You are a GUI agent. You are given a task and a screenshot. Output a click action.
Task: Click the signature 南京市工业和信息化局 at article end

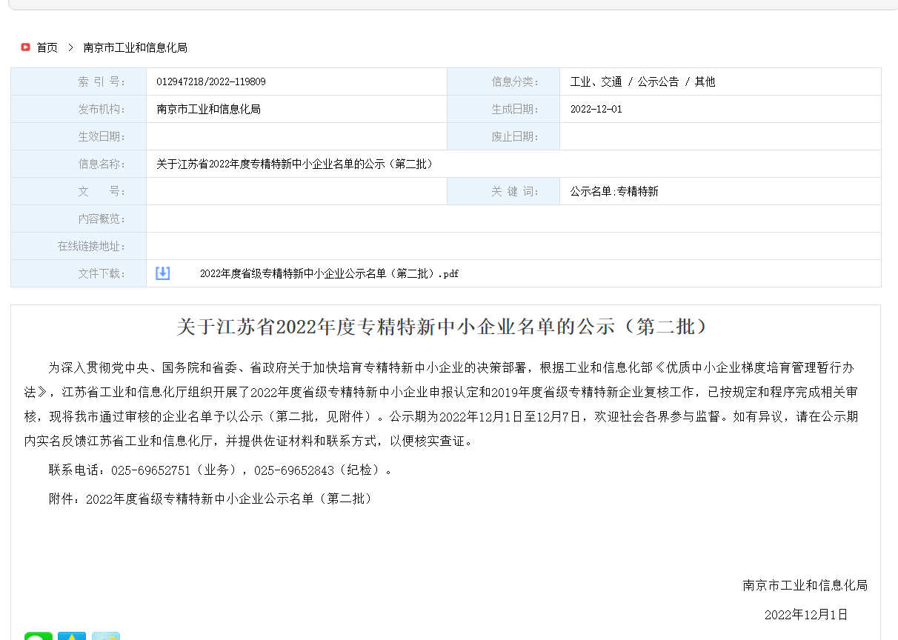[x=805, y=585]
